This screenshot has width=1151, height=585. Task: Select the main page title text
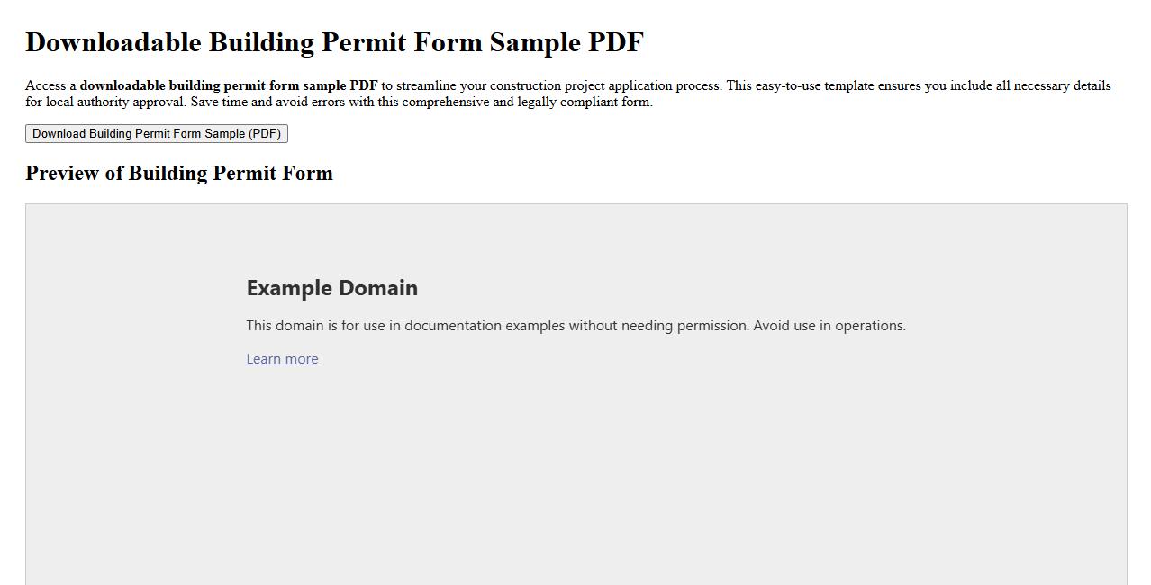pos(334,41)
